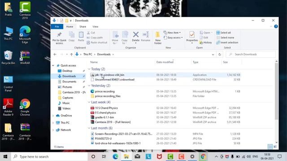Open the New item dropdown
This screenshot has height=161, width=287.
172,33
